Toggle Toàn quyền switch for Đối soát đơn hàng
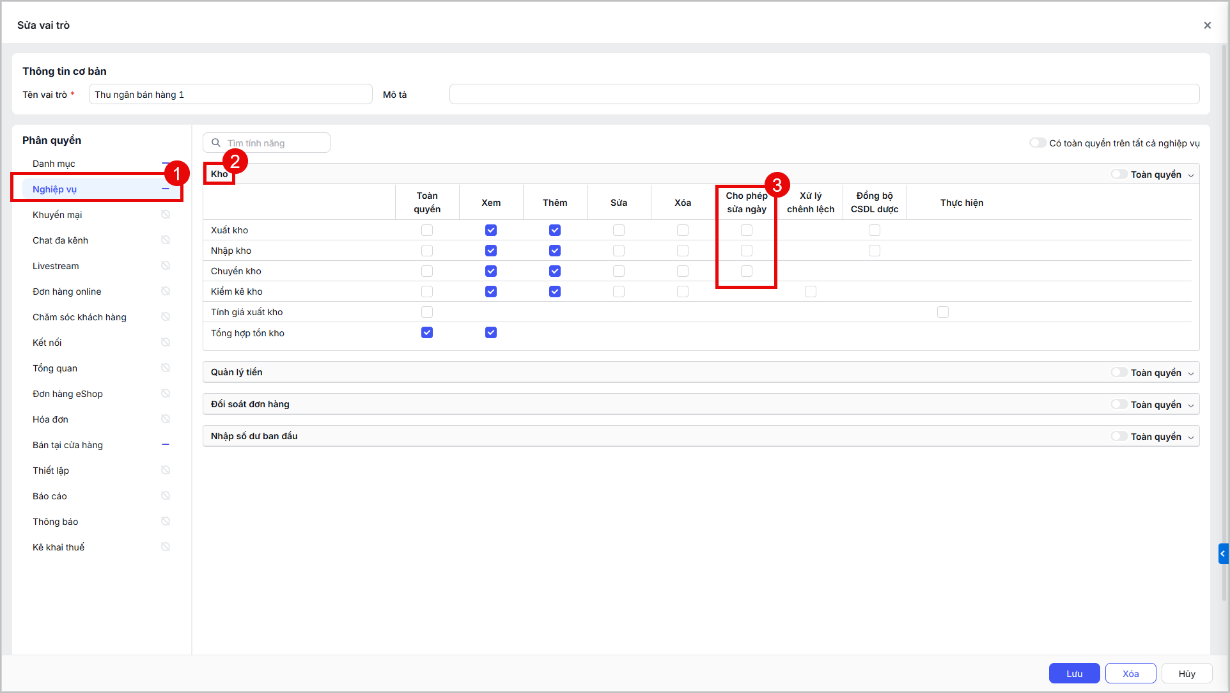Viewport: 1230px width, 693px height. 1119,404
